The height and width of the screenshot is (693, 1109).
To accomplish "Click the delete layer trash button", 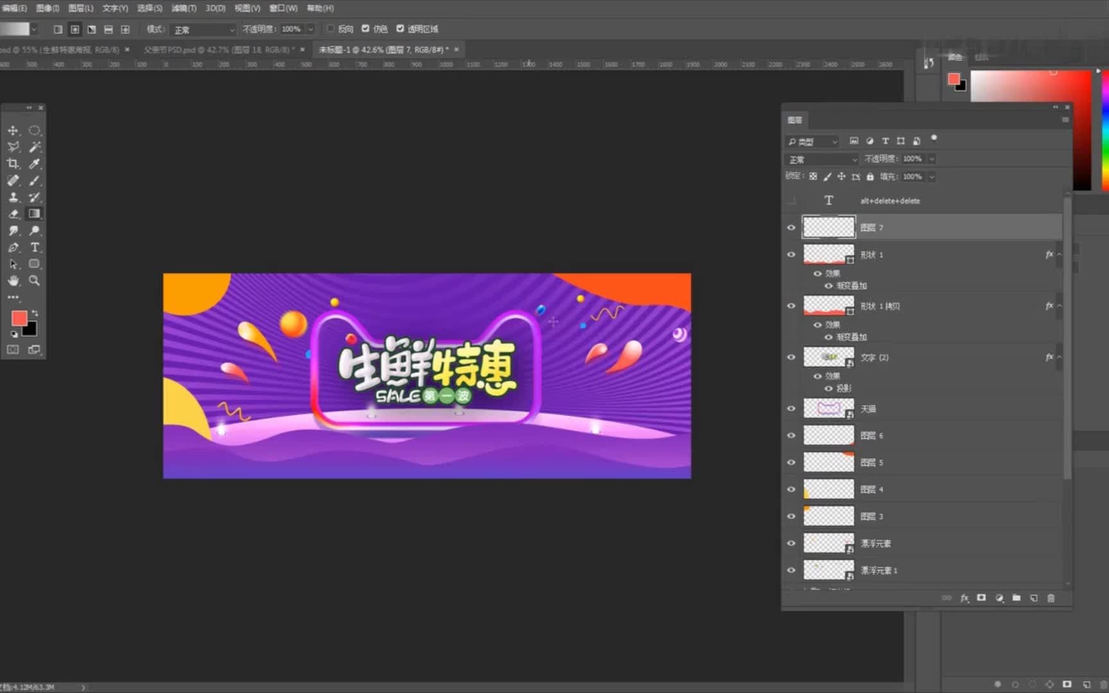I will (1051, 597).
